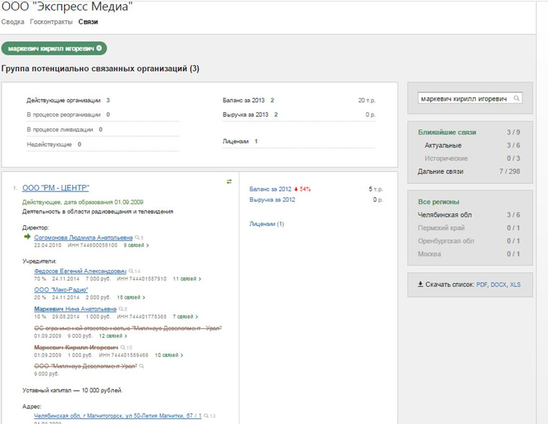Click the magnifier icon beside the struck-through Маркевич Кирилл Игоревич
Screen dimensions: 548x424
point(123,348)
